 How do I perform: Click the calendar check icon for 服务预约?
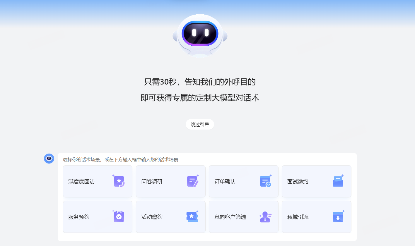point(119,216)
